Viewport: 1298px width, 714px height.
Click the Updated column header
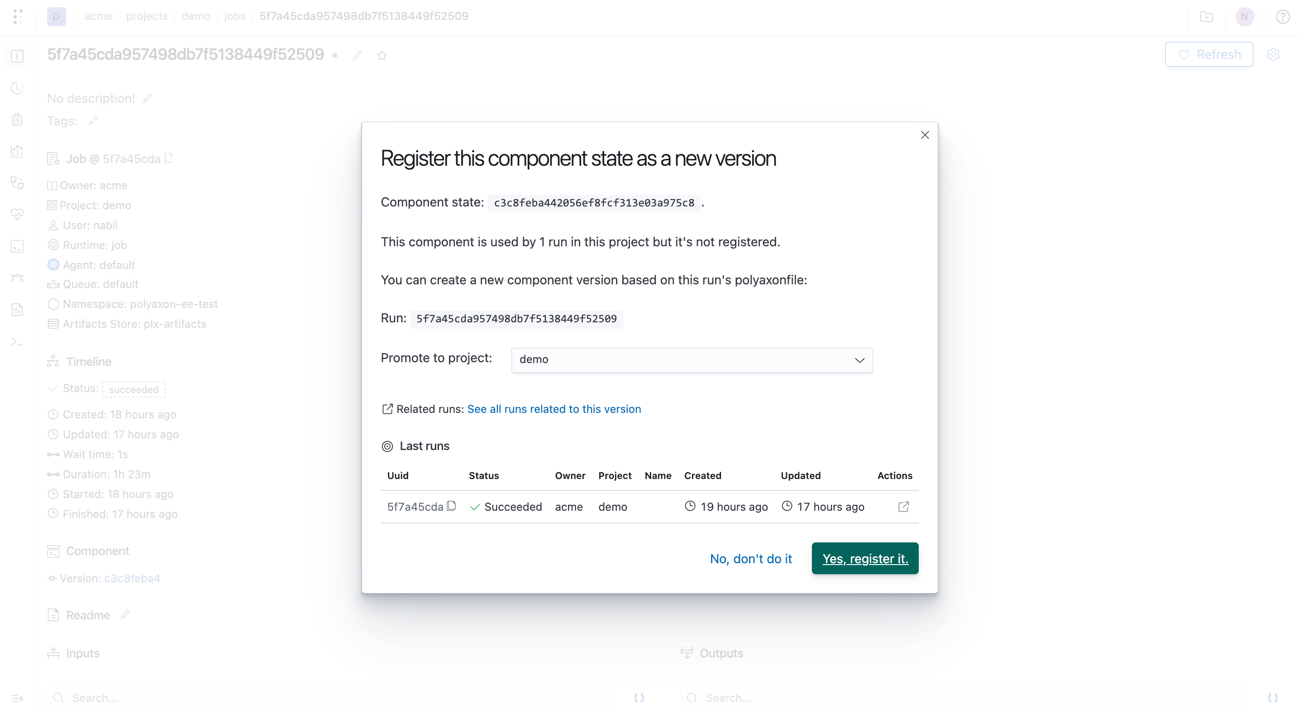pos(801,475)
